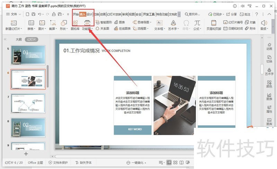The height and width of the screenshot is (169, 277).
Task: Click the new document icon in quick toolbar
Action: (x=27, y=14)
